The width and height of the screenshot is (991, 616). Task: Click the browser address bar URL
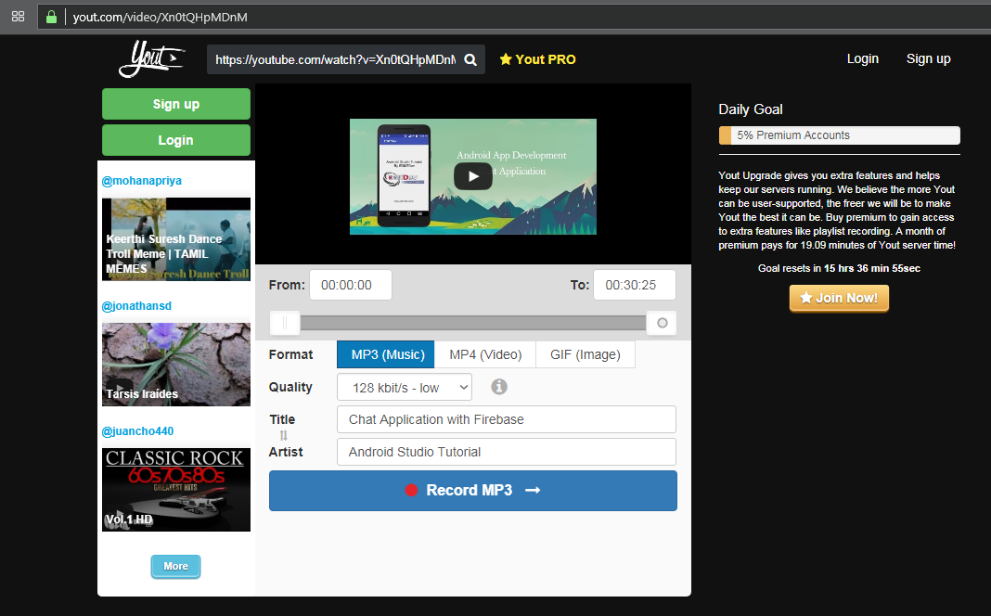[x=160, y=17]
